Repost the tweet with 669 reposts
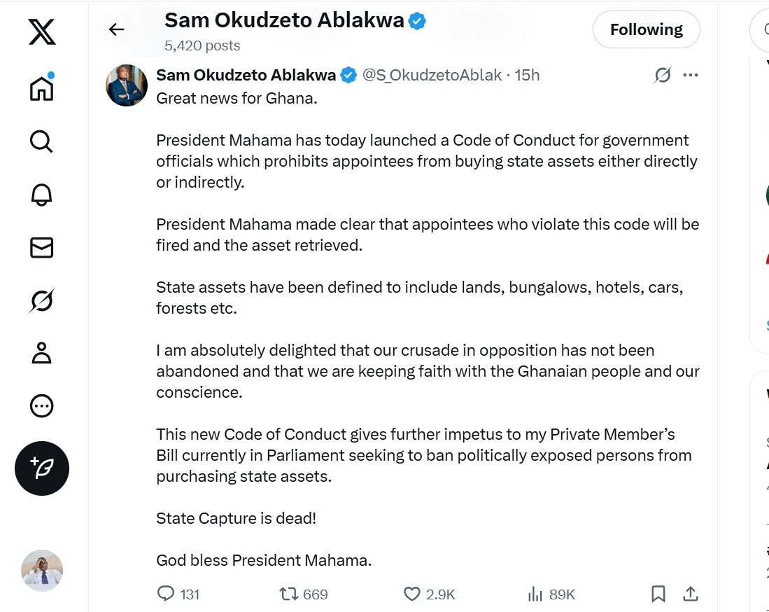This screenshot has height=612, width=769. point(288,594)
